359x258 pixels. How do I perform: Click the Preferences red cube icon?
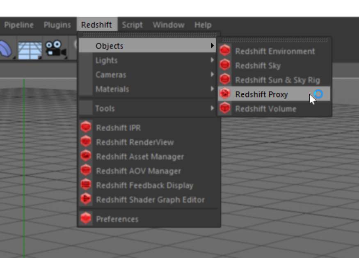[x=86, y=218]
